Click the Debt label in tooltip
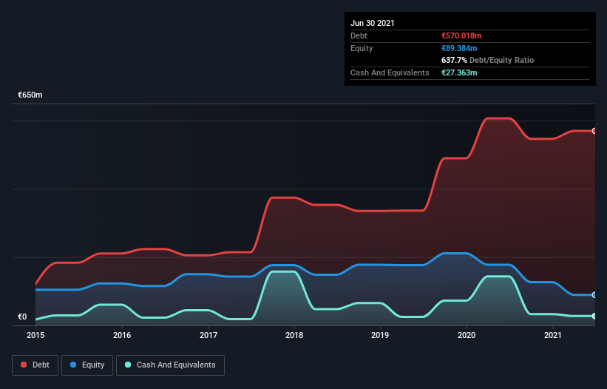 (x=359, y=35)
